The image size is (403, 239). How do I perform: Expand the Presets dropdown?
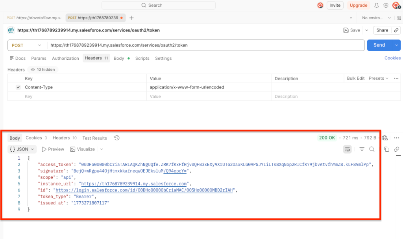coord(378,79)
